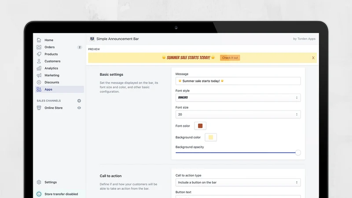Click the Customers person icon

pos(39,61)
